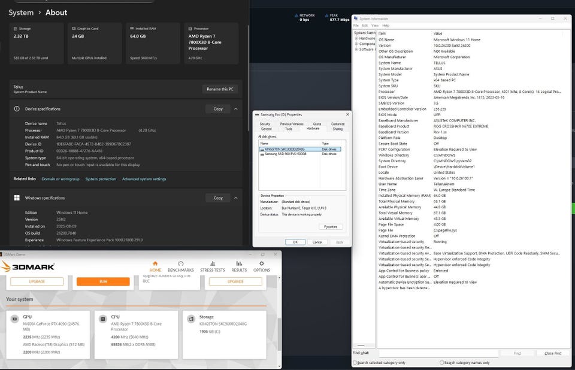Screen dimensions: 575x370
Task: Switch to the Tools tab in Properties
Action: point(289,129)
